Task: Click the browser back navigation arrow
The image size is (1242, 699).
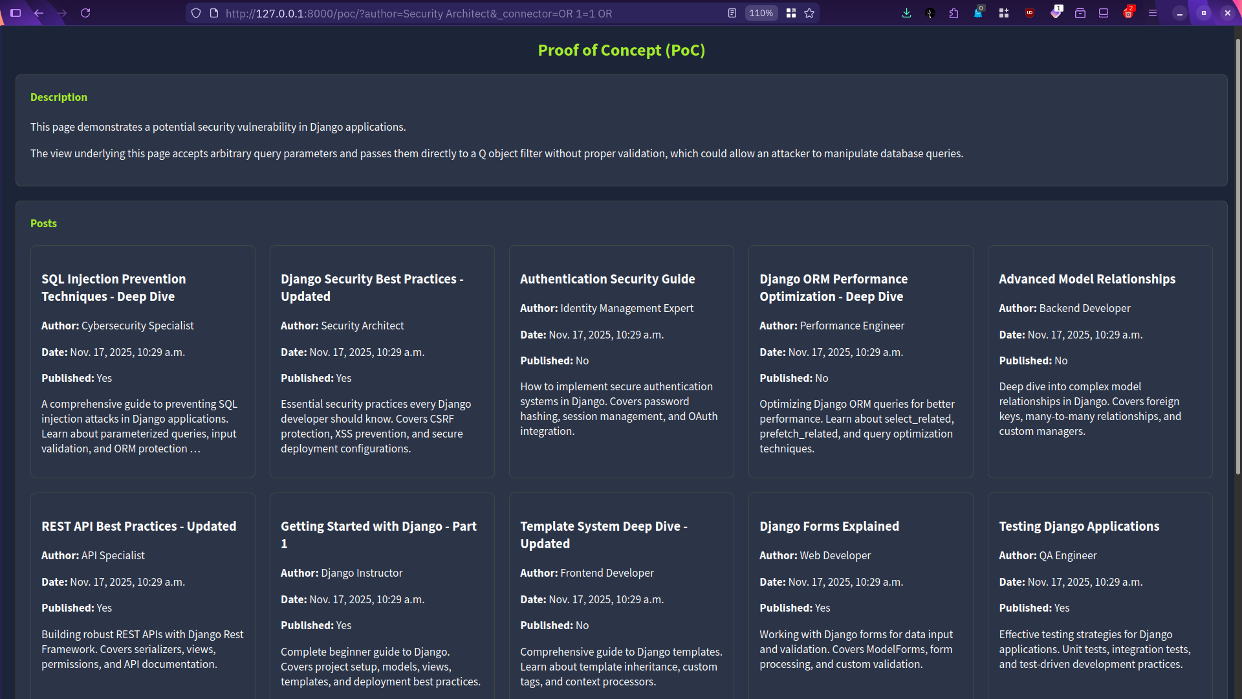Action: point(39,13)
